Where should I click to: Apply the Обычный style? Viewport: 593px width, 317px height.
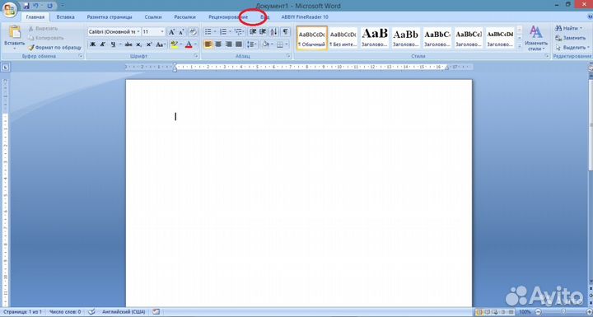point(311,38)
